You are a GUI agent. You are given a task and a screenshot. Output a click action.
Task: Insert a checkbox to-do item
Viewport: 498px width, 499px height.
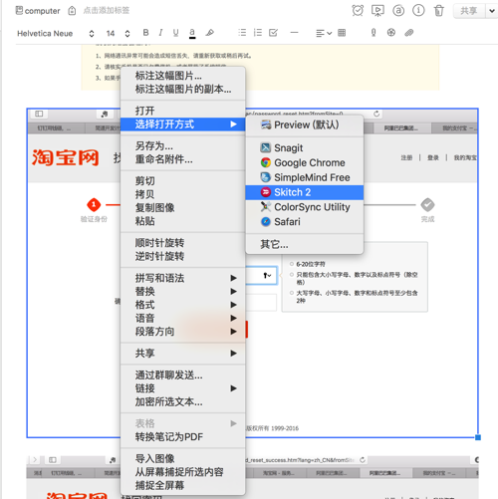[x=273, y=33]
